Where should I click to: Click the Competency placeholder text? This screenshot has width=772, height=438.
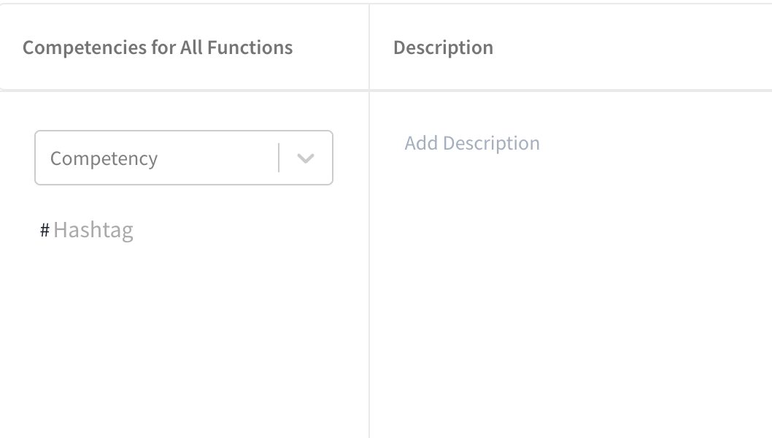pyautogui.click(x=104, y=158)
